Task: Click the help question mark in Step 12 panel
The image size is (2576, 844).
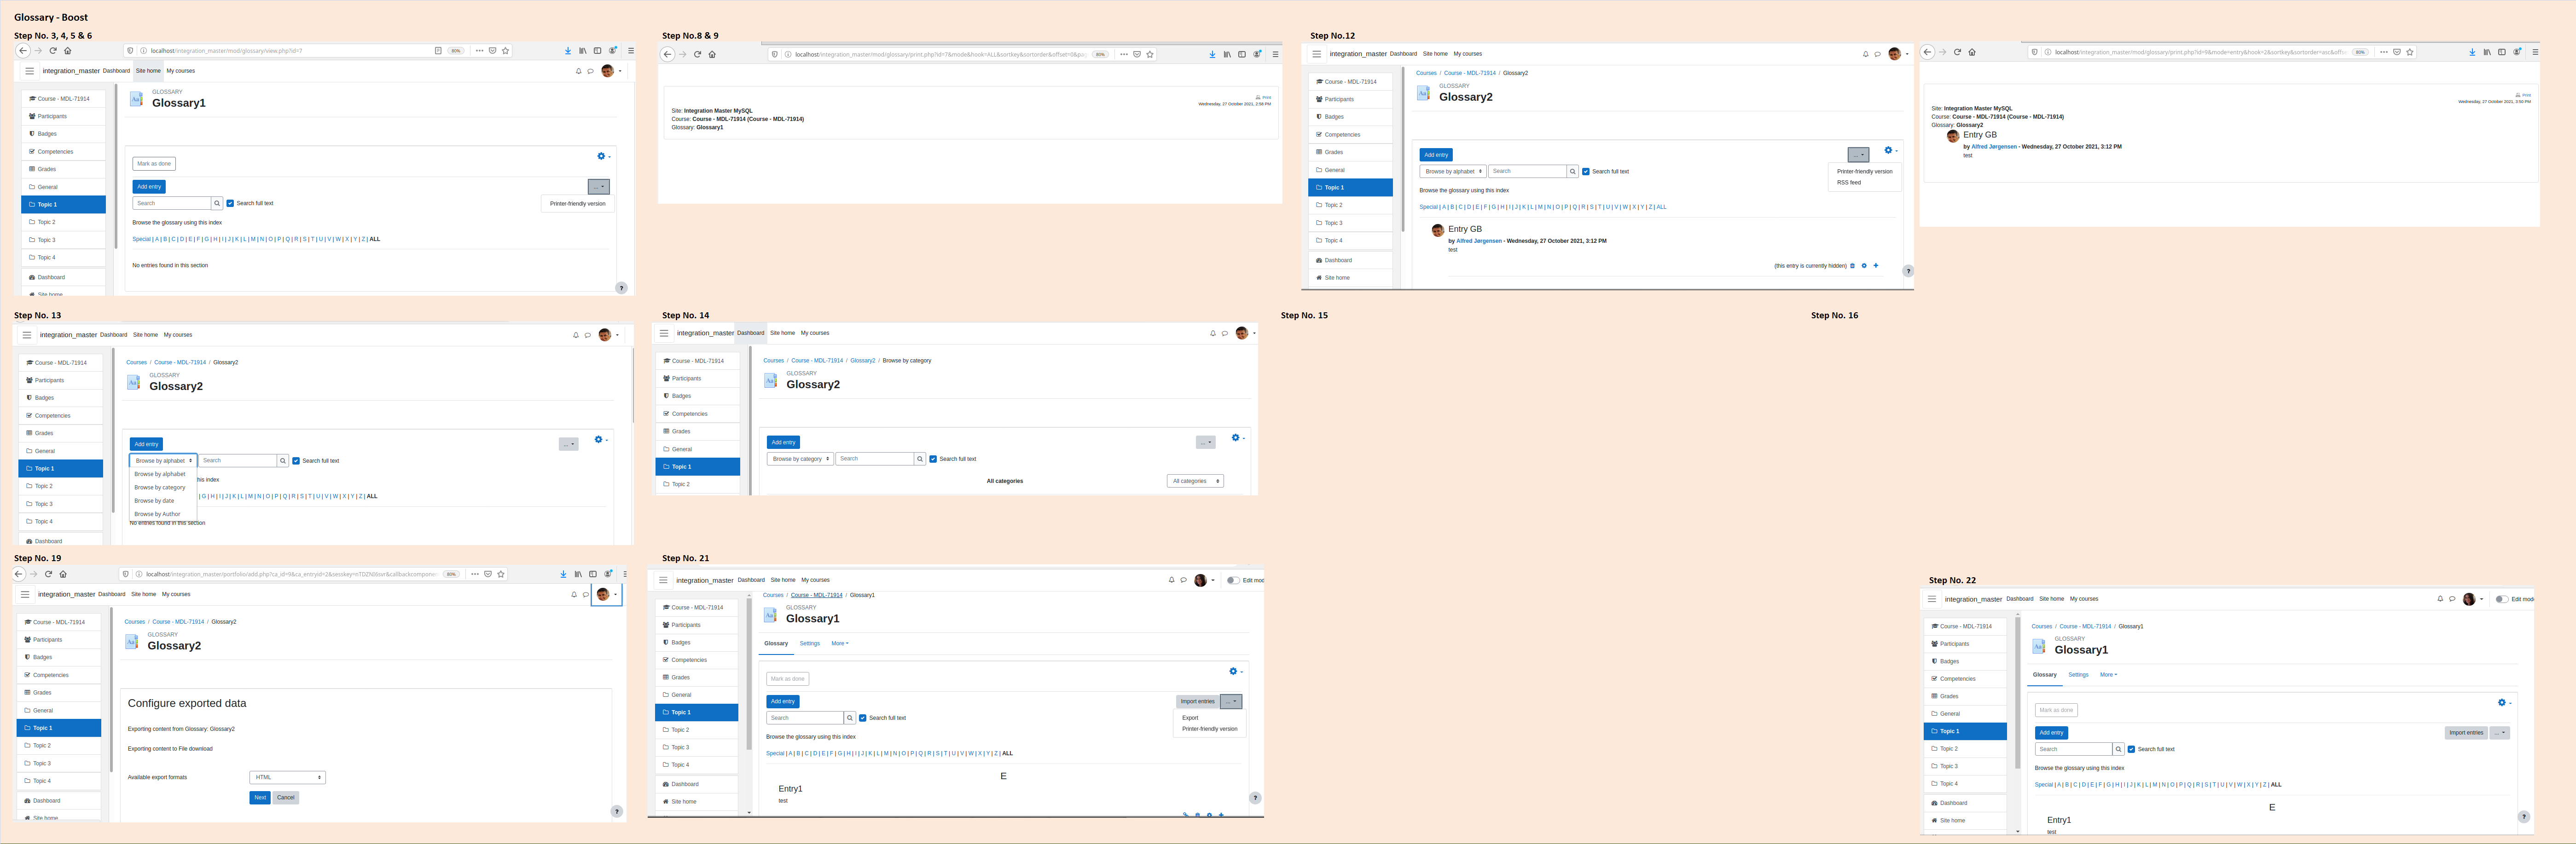Action: [1908, 271]
